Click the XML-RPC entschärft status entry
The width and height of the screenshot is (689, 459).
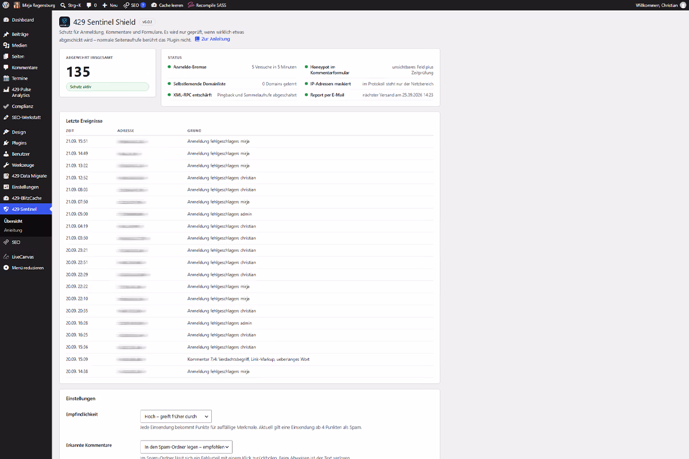click(232, 95)
